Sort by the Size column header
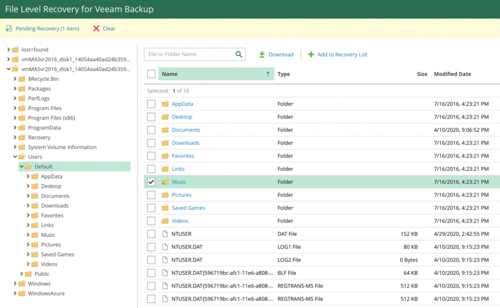The width and height of the screenshot is (500, 308). click(422, 74)
